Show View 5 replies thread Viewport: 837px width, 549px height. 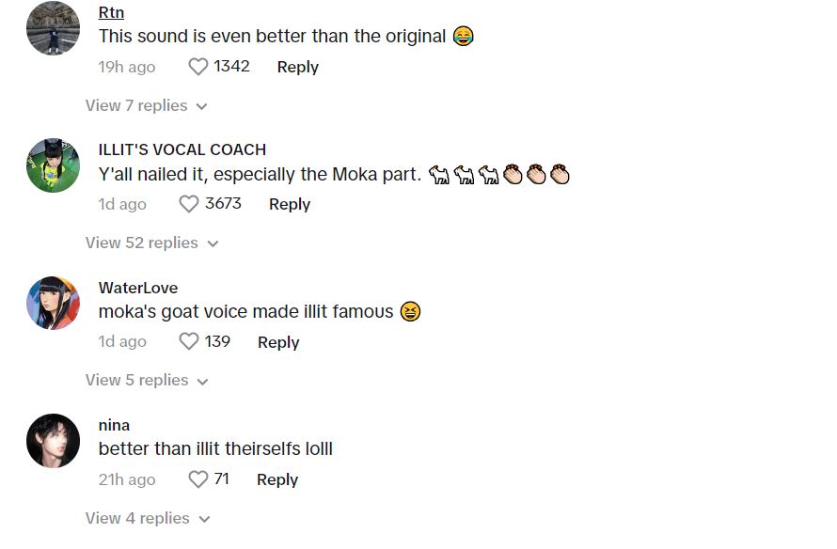[146, 380]
